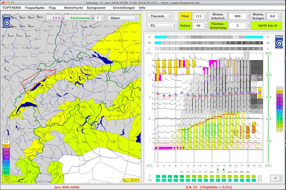Click the DWD logo on the barogram panel

click(x=279, y=42)
